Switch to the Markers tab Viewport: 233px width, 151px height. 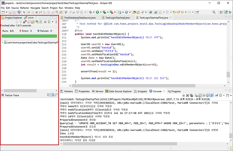(x=66, y=91)
